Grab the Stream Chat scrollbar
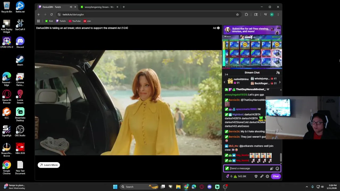Image resolution: width=340 pixels, height=191 pixels. (x=281, y=157)
